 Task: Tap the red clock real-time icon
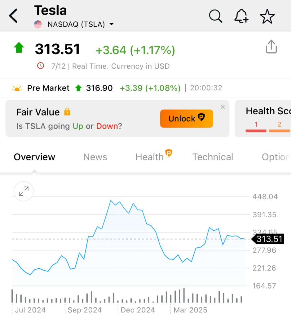pos(41,66)
